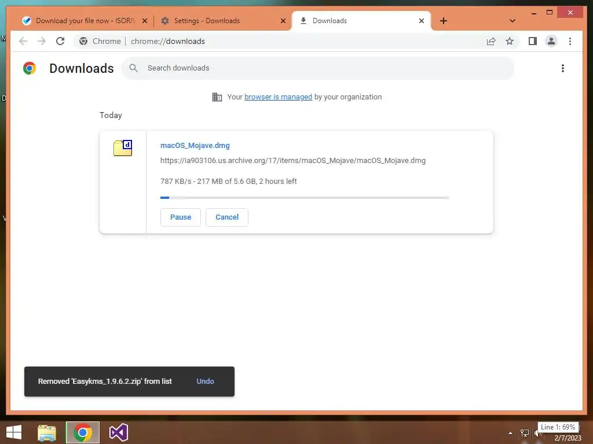Minimize the Chrome window
Viewport: 593px width, 444px height.
(533, 13)
